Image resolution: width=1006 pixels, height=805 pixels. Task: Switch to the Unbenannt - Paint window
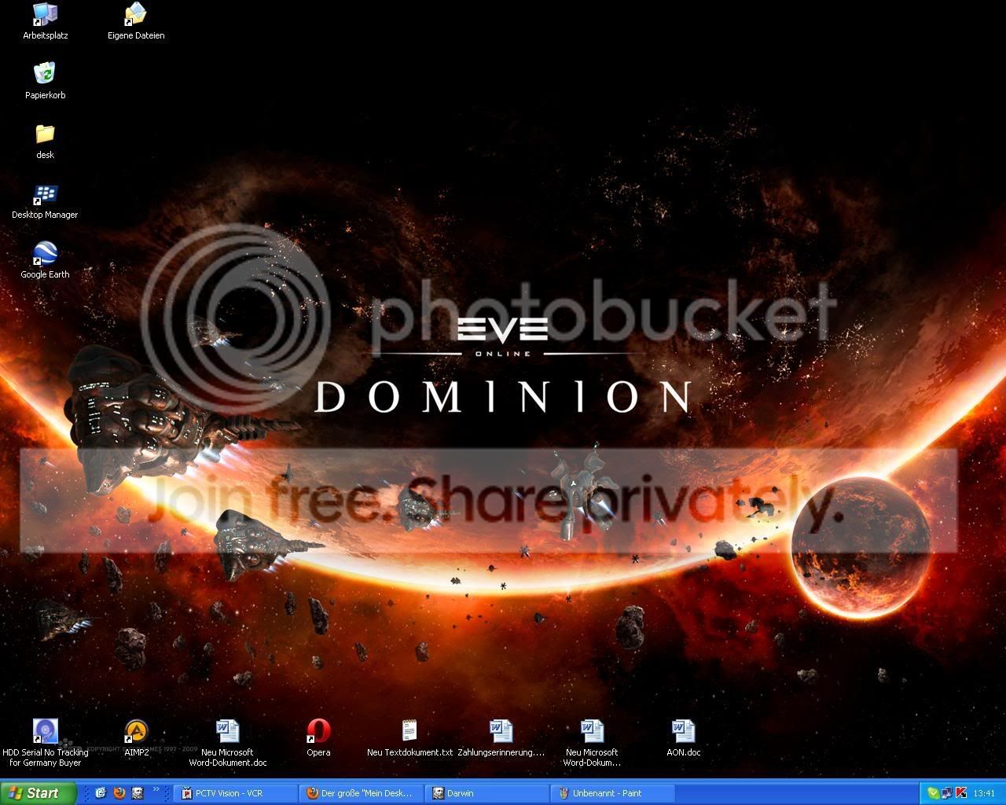point(613,793)
